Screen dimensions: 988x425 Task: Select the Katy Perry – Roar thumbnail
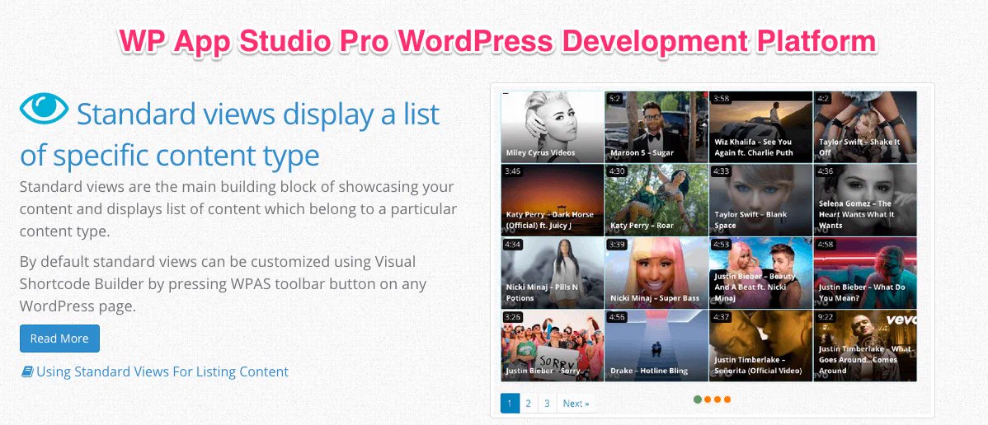pos(656,200)
